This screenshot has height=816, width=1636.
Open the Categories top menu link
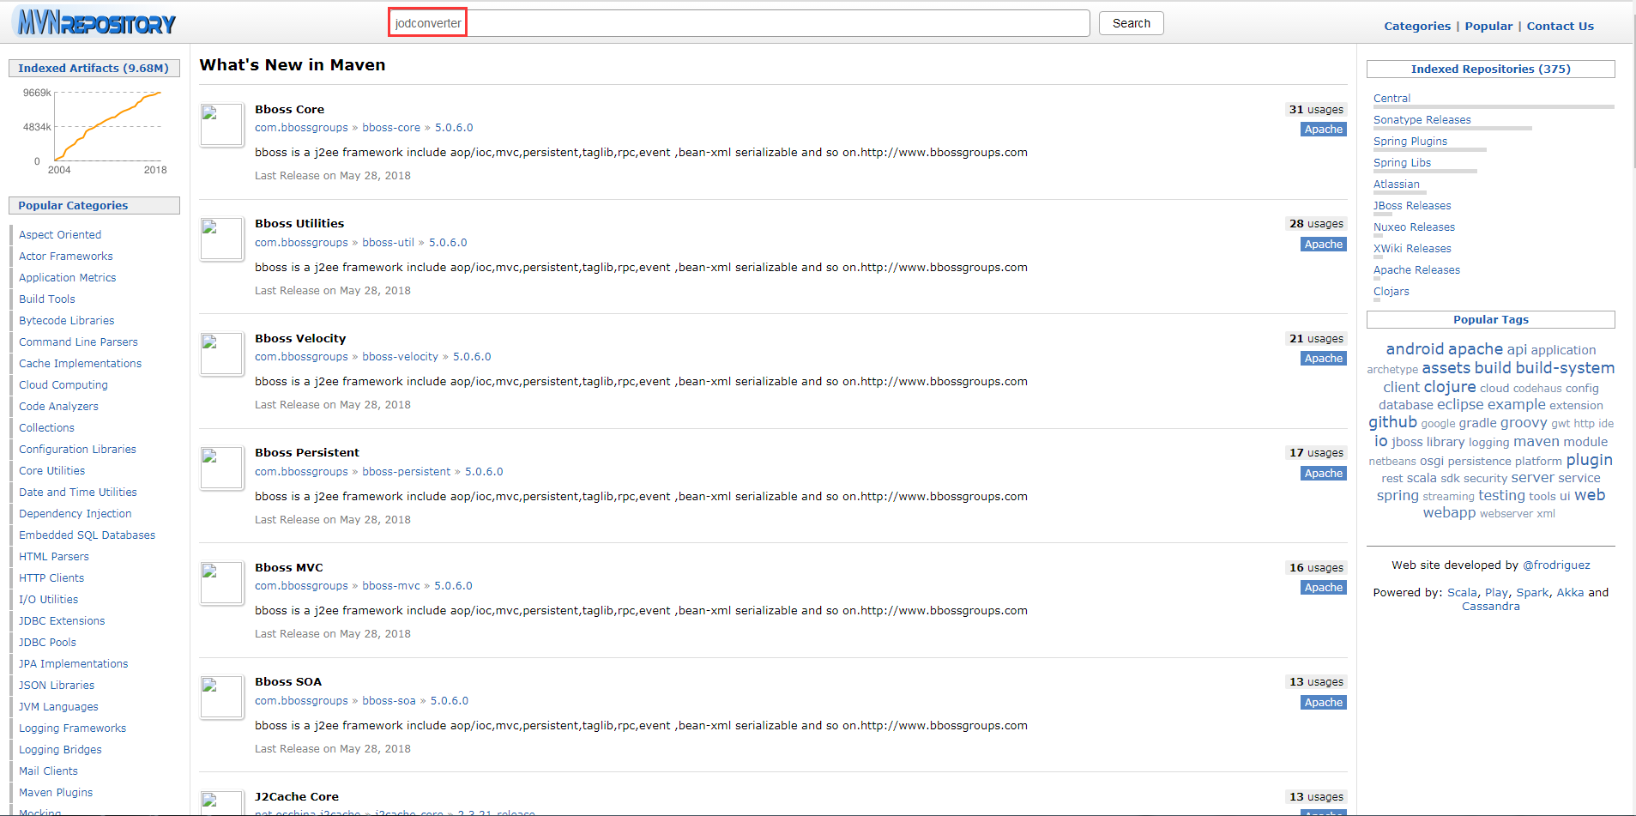[x=1417, y=26]
